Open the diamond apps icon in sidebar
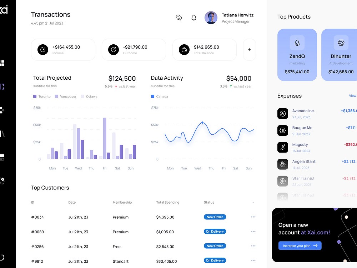357x268 pixels. (2, 110)
